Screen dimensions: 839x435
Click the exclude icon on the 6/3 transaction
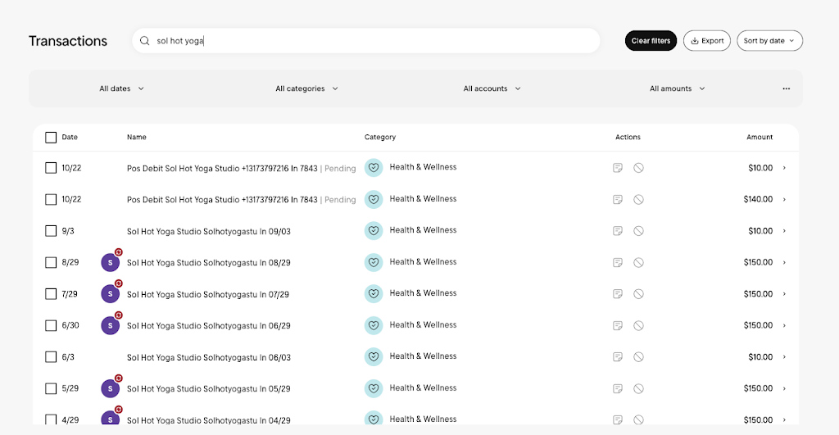point(638,357)
